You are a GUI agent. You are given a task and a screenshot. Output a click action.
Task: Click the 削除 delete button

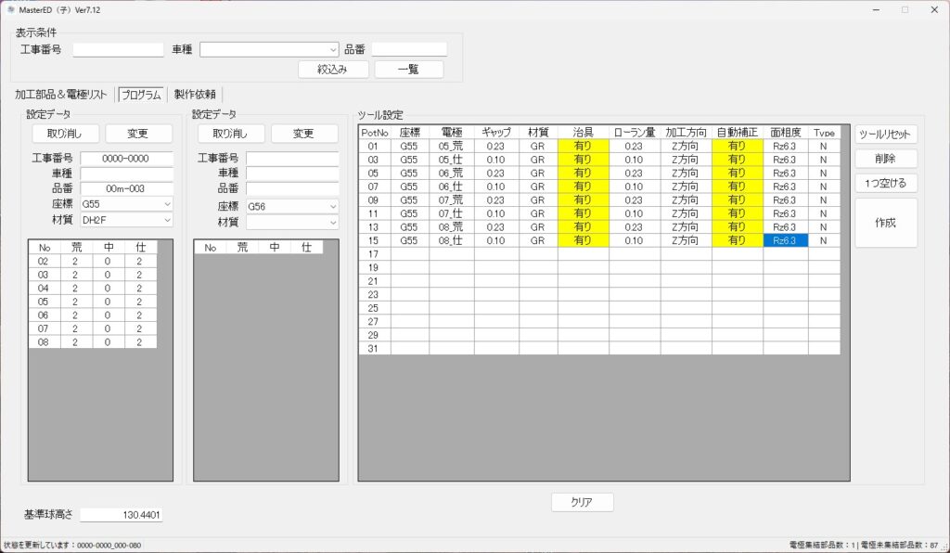click(x=885, y=159)
